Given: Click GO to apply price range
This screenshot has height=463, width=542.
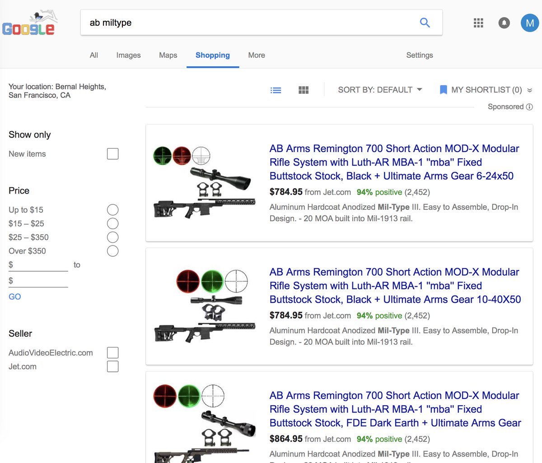Looking at the screenshot, I should click(x=15, y=297).
